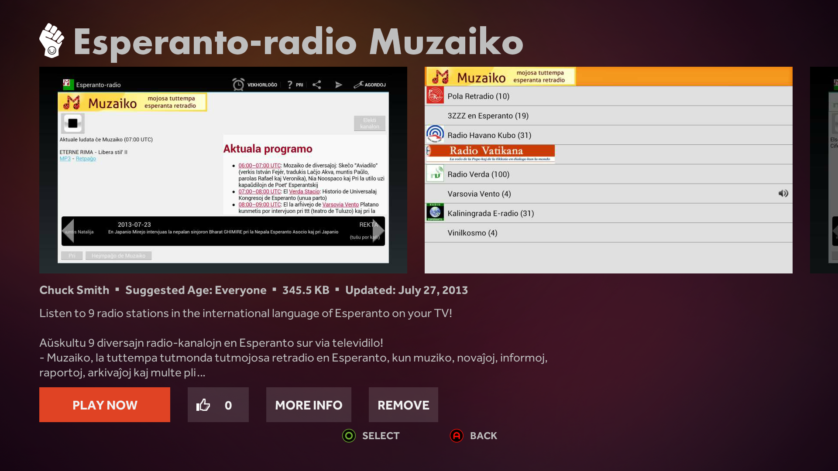
Task: Click the Suggested Age: Everyone text
Action: pyautogui.click(x=196, y=290)
